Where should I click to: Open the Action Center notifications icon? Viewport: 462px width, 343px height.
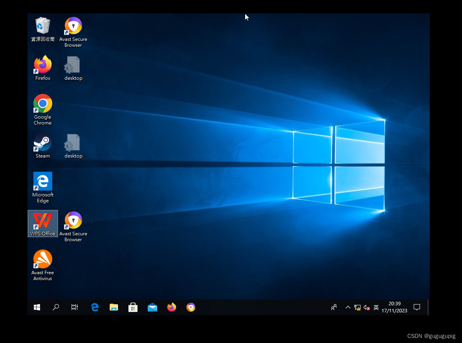click(x=416, y=307)
